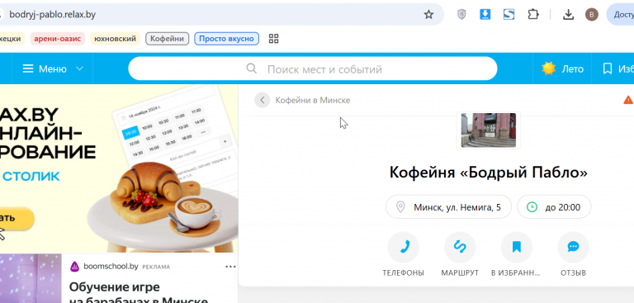
Task: Open the address Минск, ул. Немига, 5
Action: coord(448,207)
